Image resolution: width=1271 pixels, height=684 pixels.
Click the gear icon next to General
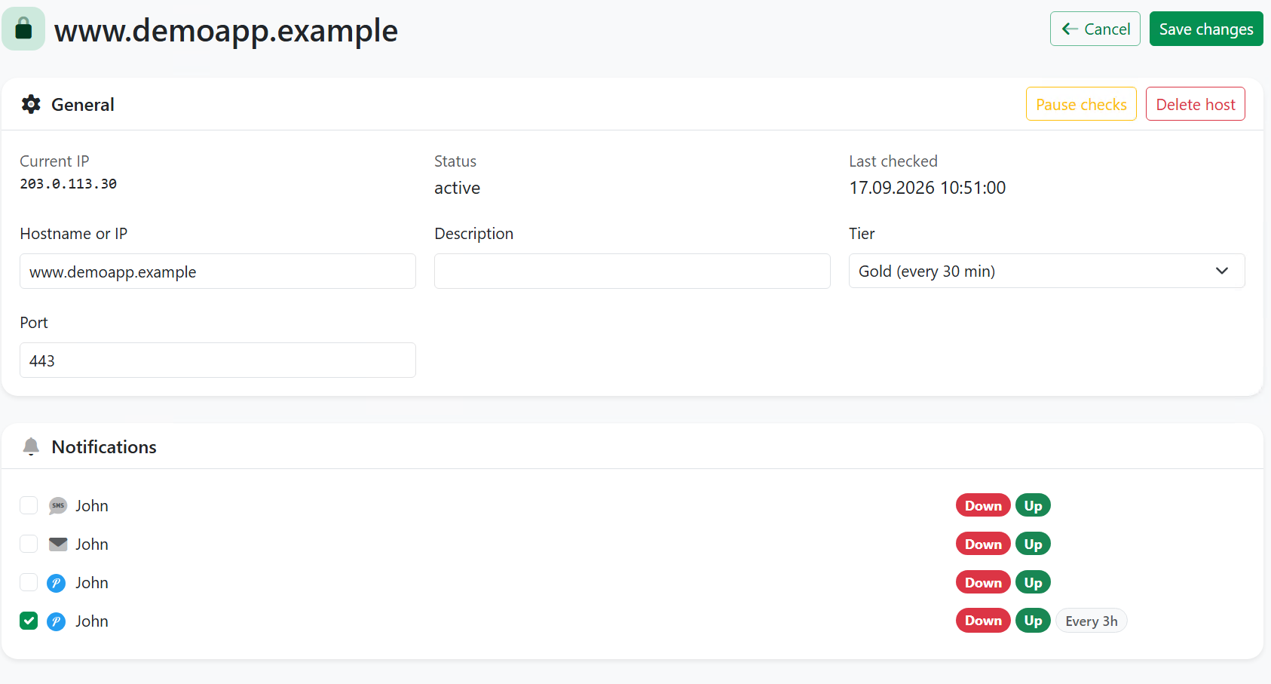pyautogui.click(x=31, y=104)
